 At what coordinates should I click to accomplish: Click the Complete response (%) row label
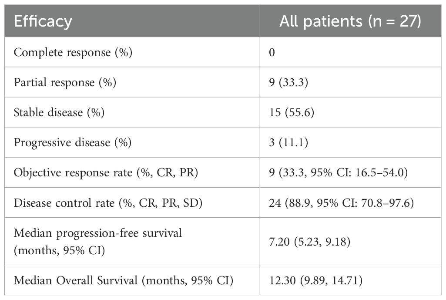[73, 52]
